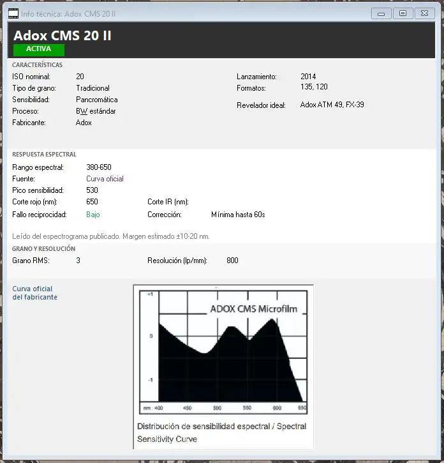Viewport: 444px width, 463px height.
Task: Click the 'Fallo reciprocidad:' label
Action: [x=40, y=215]
